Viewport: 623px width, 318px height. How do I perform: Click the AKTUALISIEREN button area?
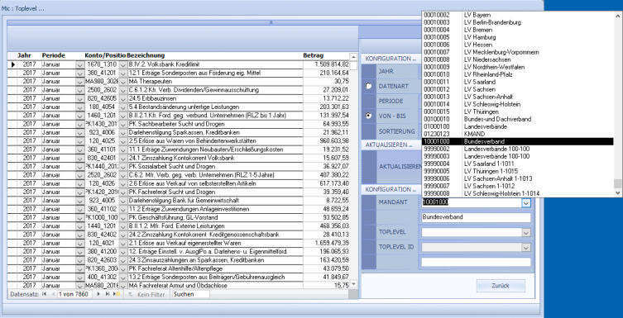[400, 166]
